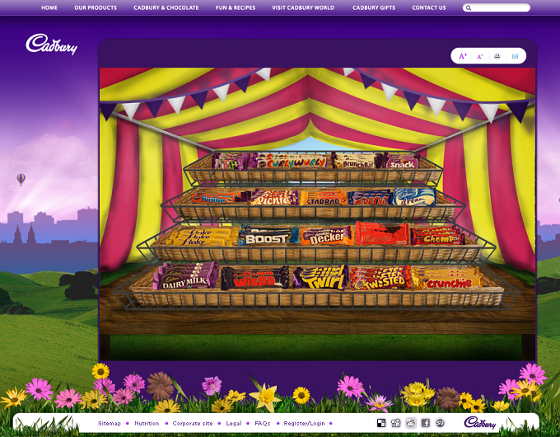Open the Fun & Recipes menu
This screenshot has height=437, width=560.
click(236, 7)
